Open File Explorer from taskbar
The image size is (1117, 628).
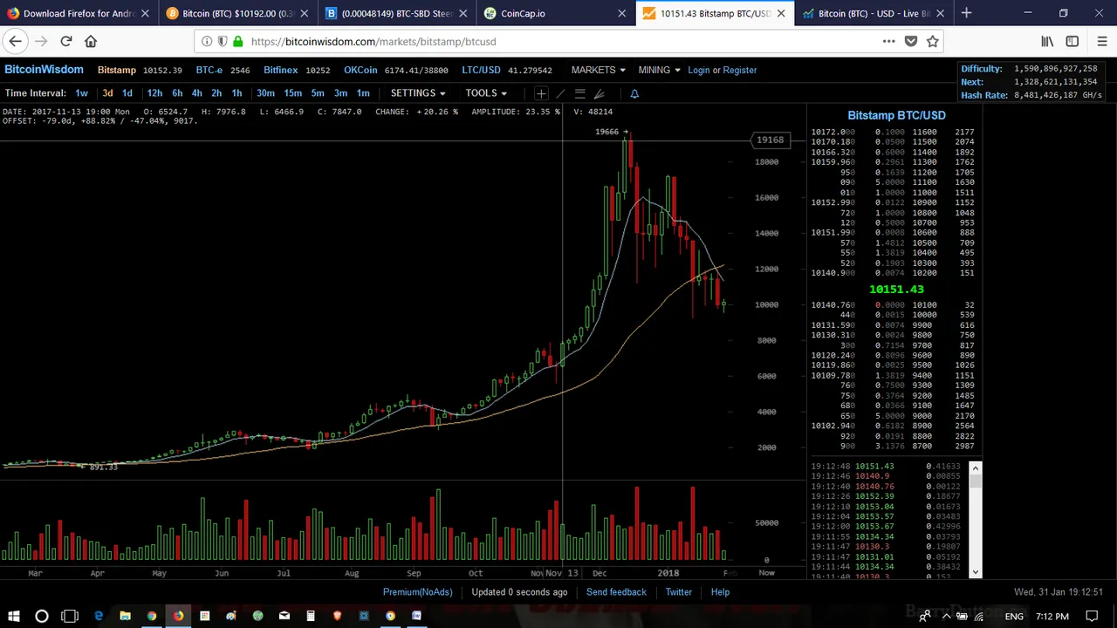[x=125, y=616]
